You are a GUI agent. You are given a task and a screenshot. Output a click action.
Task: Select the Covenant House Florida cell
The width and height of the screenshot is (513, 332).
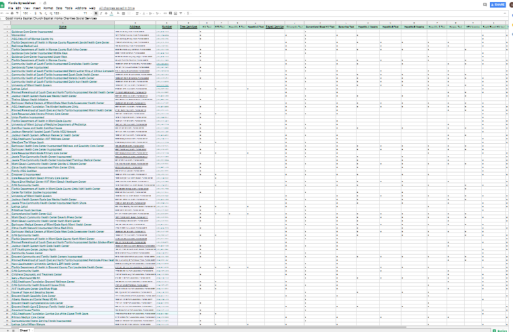(62, 310)
